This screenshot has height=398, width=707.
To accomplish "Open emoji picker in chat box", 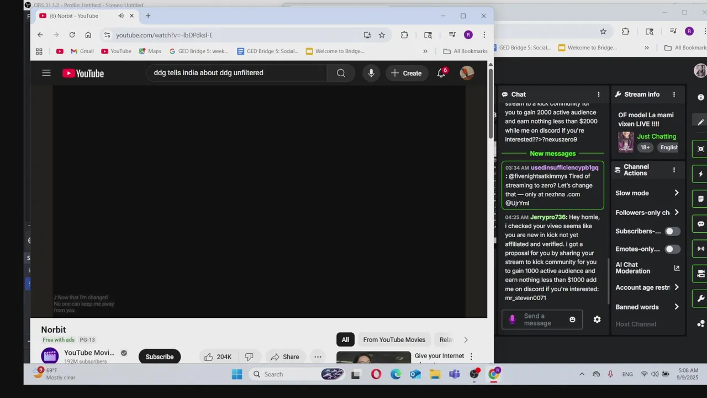I will click(572, 320).
